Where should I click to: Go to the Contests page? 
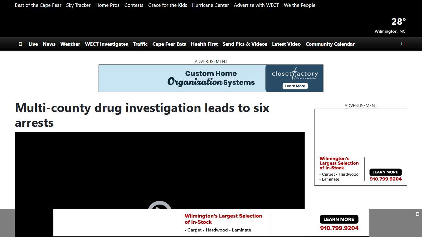pos(134,5)
